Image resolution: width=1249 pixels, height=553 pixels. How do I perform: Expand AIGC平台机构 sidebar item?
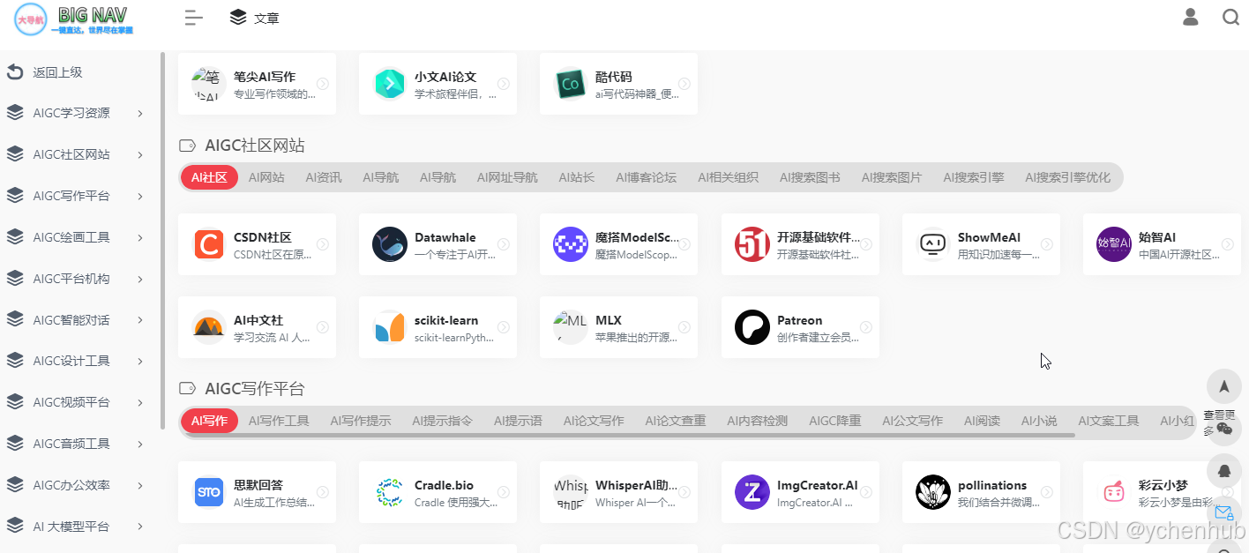(x=75, y=279)
